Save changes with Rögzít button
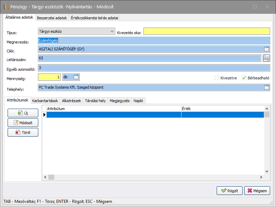 (x=229, y=190)
